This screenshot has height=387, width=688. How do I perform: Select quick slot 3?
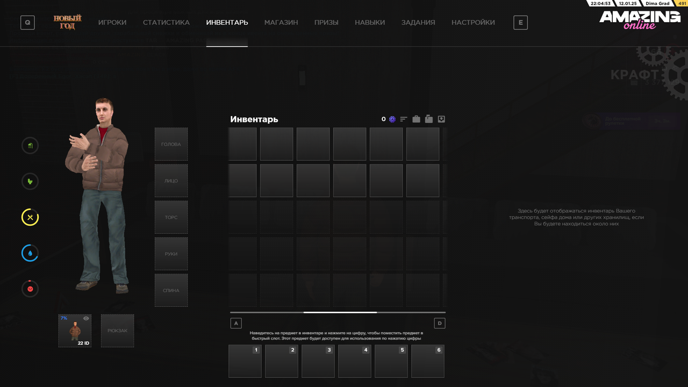point(318,361)
